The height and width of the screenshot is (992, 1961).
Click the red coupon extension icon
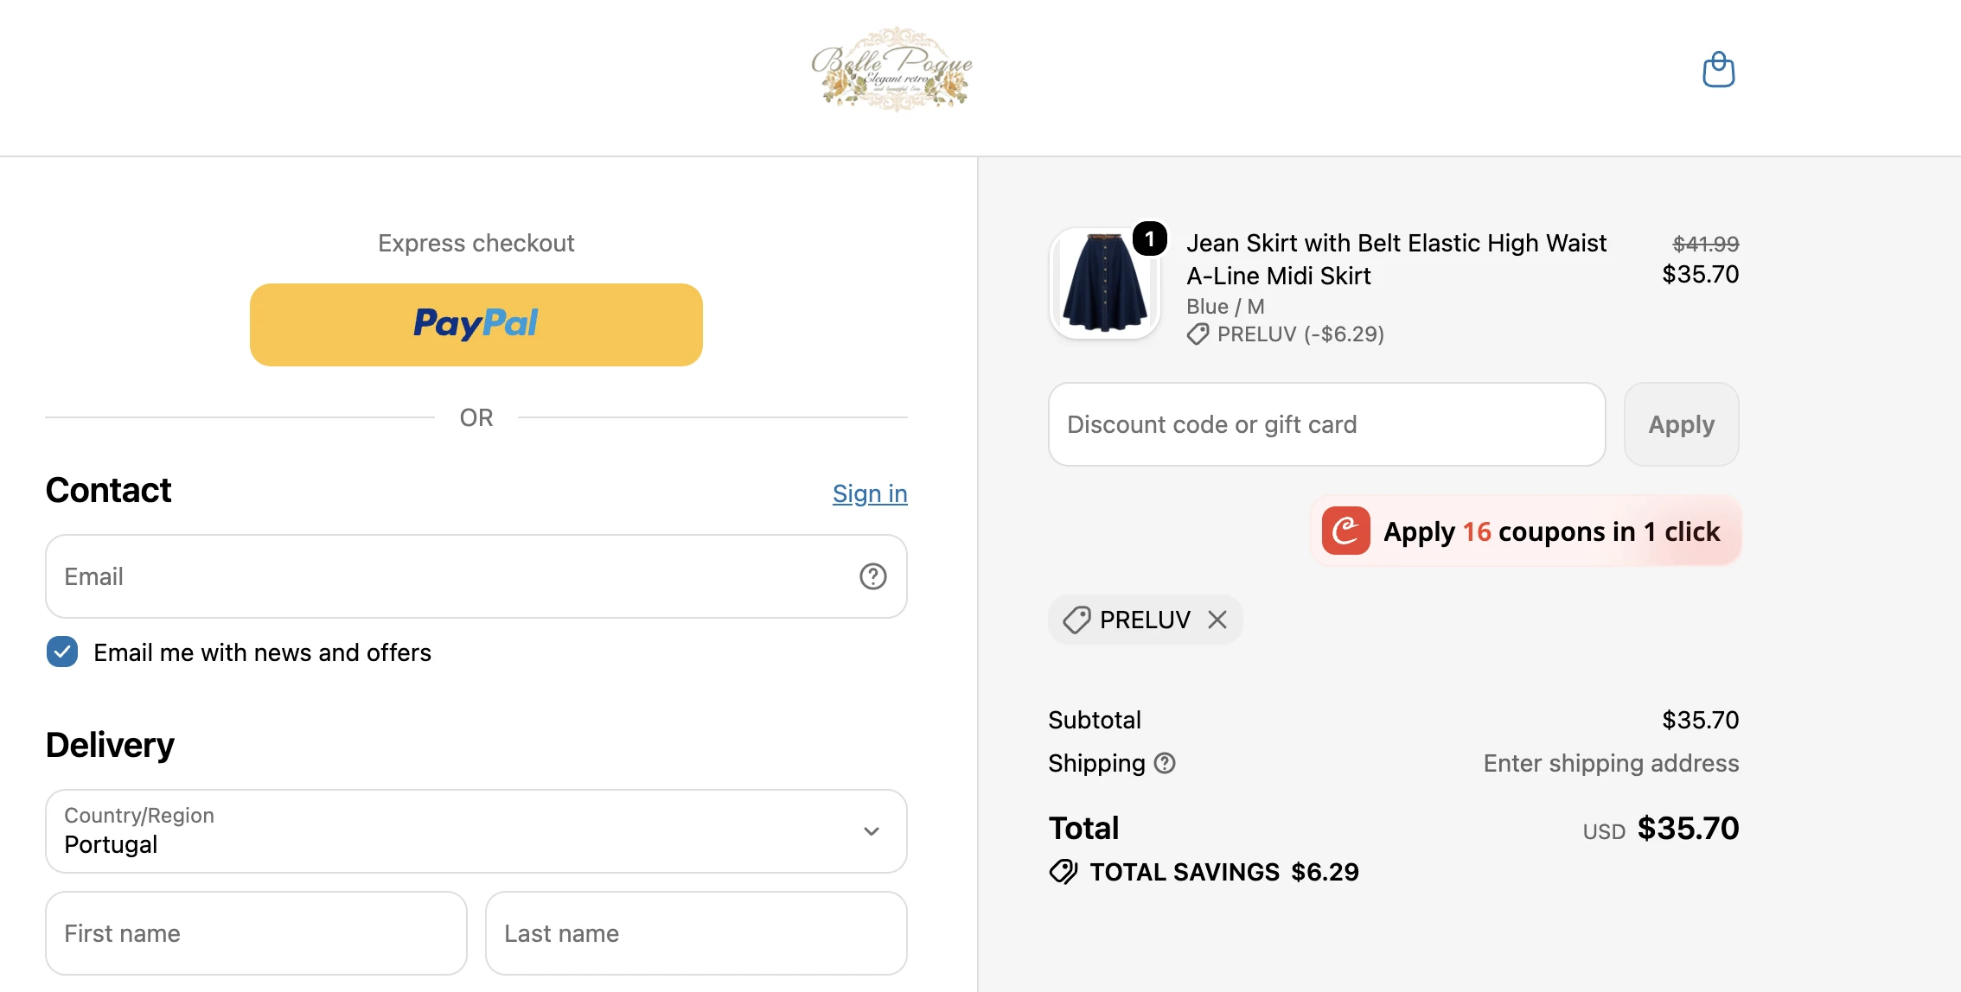(x=1345, y=531)
